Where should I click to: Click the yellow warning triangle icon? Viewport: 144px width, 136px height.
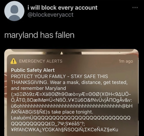click(x=14, y=61)
